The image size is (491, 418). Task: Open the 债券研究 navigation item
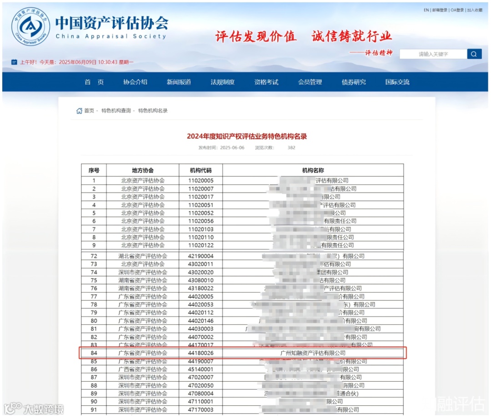(x=354, y=82)
